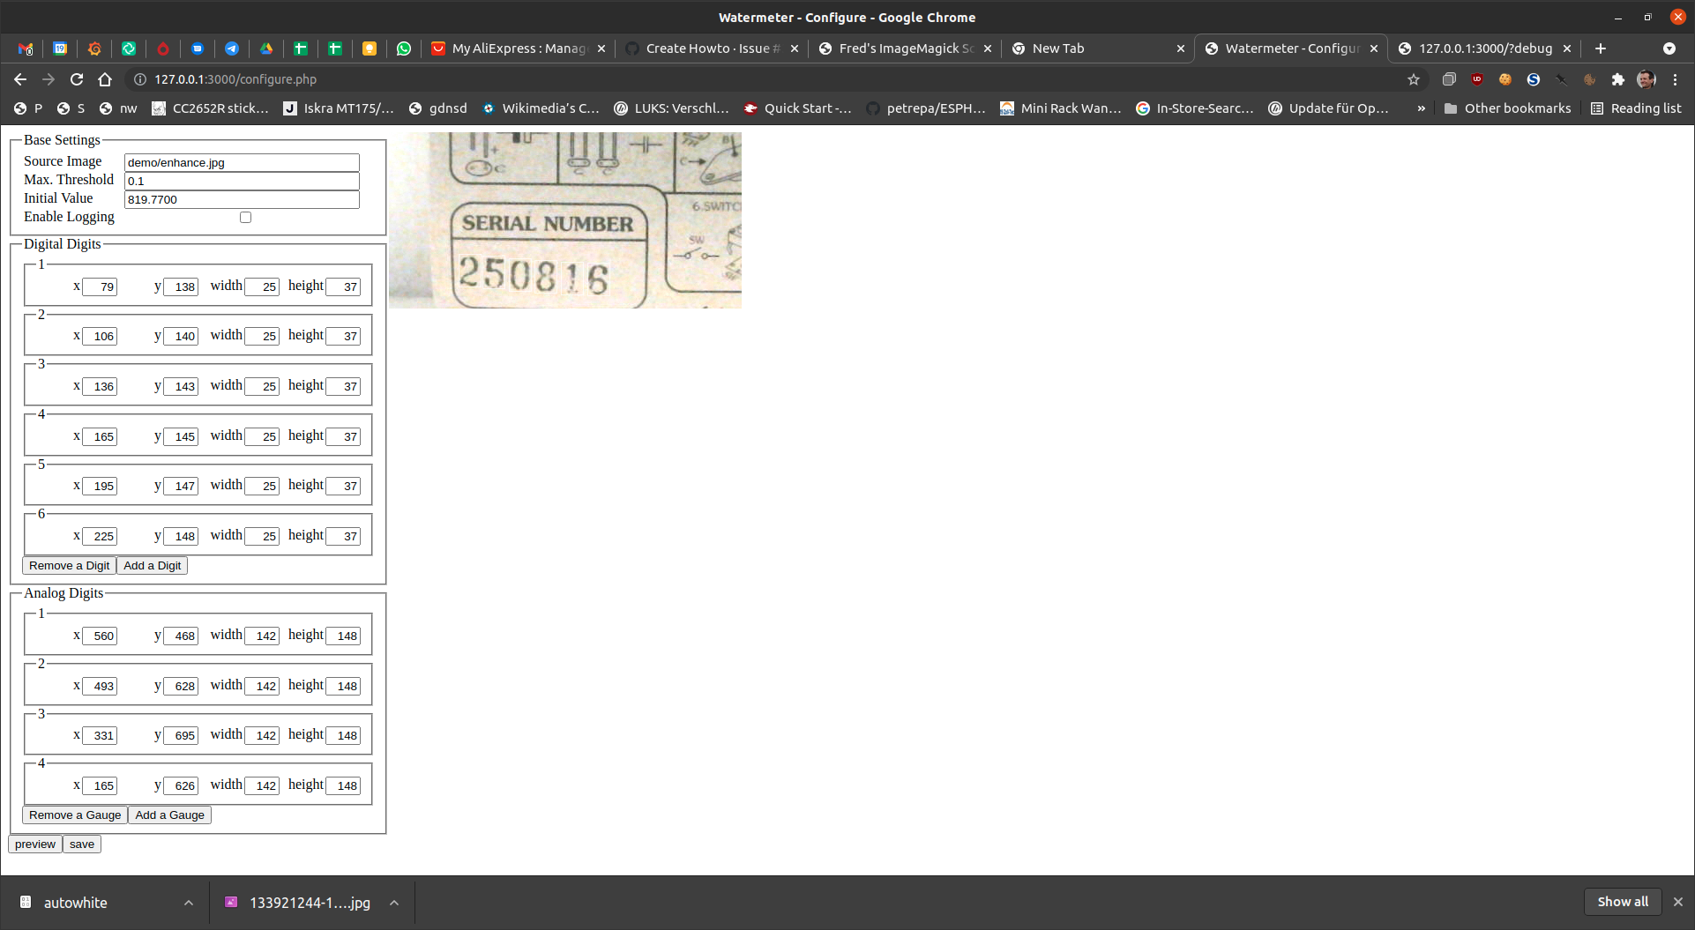Open the uBlock Origin extension

pos(1477,79)
